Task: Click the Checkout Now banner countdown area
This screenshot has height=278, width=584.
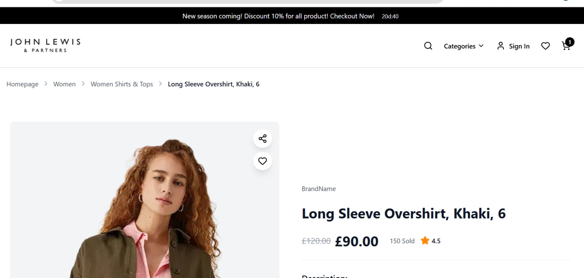Action: [389, 16]
